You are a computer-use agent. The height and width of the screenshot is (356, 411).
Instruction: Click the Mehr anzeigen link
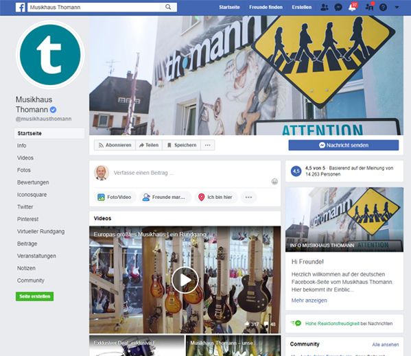(x=309, y=300)
